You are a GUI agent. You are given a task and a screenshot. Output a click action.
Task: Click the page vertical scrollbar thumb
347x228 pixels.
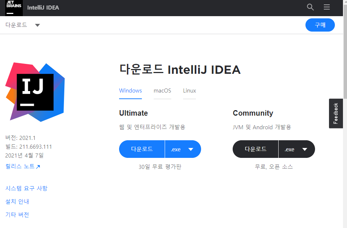(x=345, y=52)
